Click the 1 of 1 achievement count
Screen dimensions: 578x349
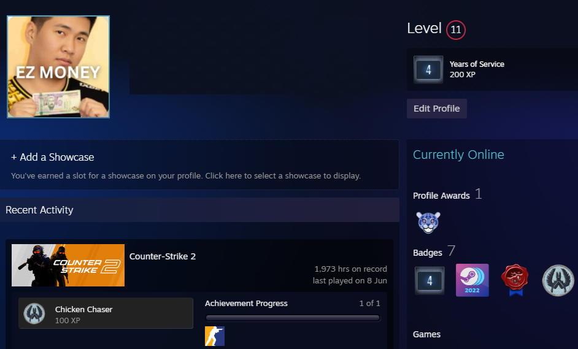370,303
